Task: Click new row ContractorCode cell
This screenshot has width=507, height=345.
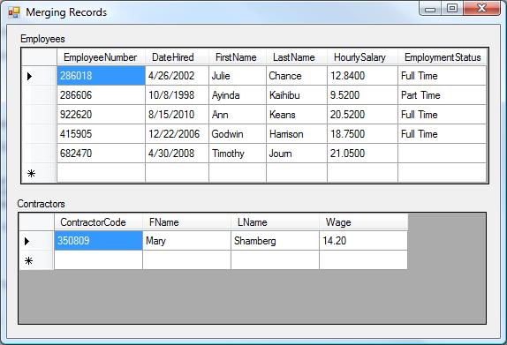Action: [x=98, y=260]
